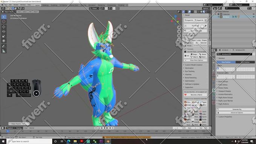Select the Cursor tool
256x144 pixels.
point(4,21)
